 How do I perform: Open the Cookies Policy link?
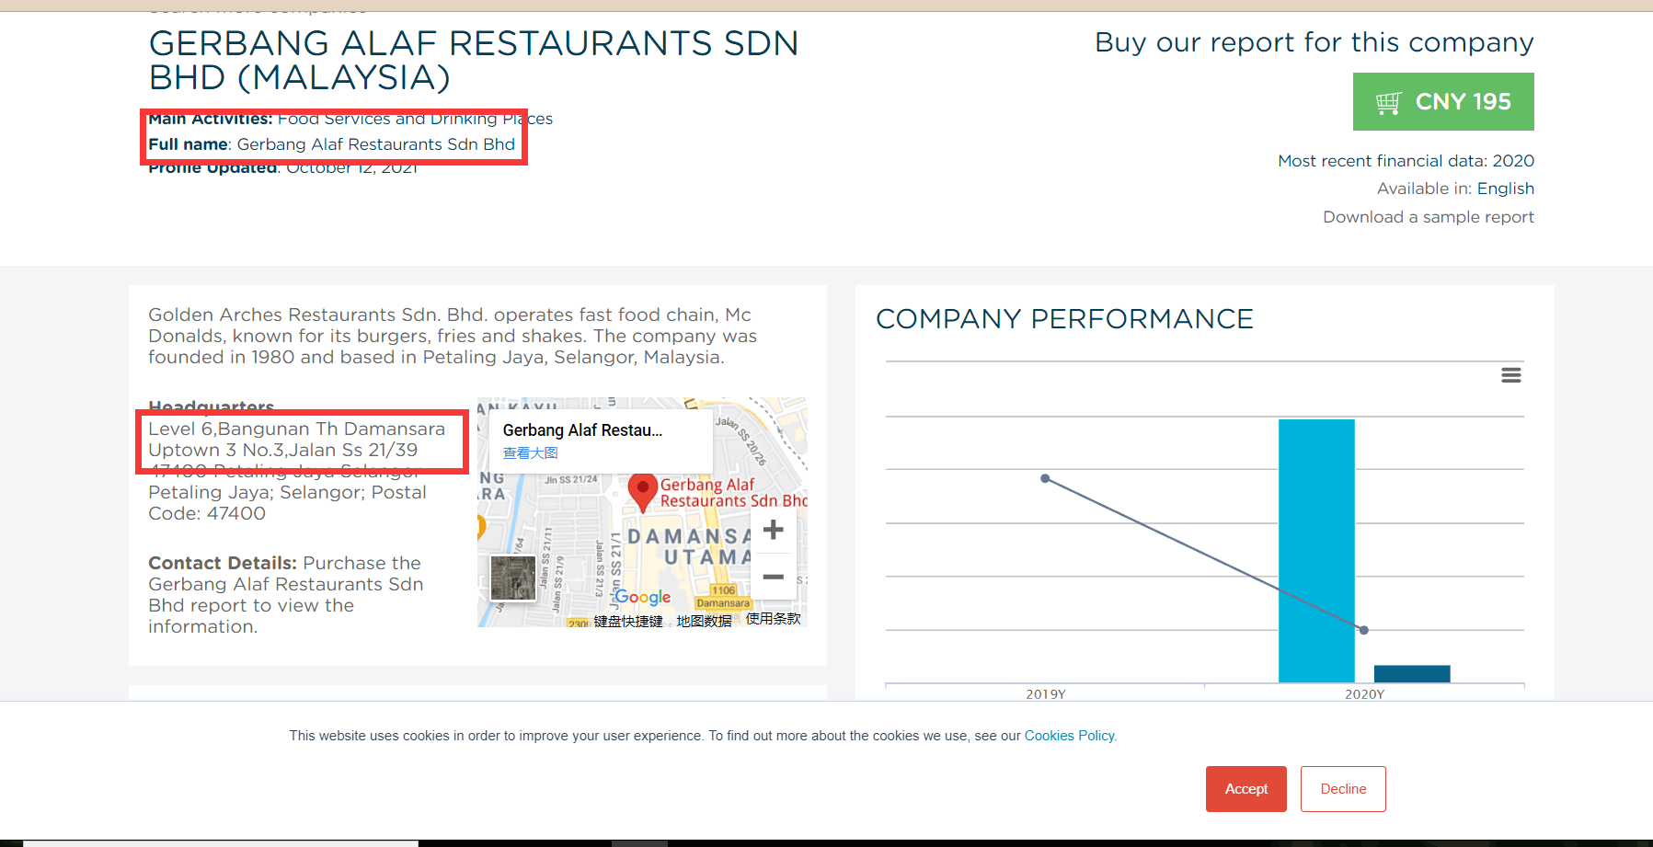tap(1070, 736)
